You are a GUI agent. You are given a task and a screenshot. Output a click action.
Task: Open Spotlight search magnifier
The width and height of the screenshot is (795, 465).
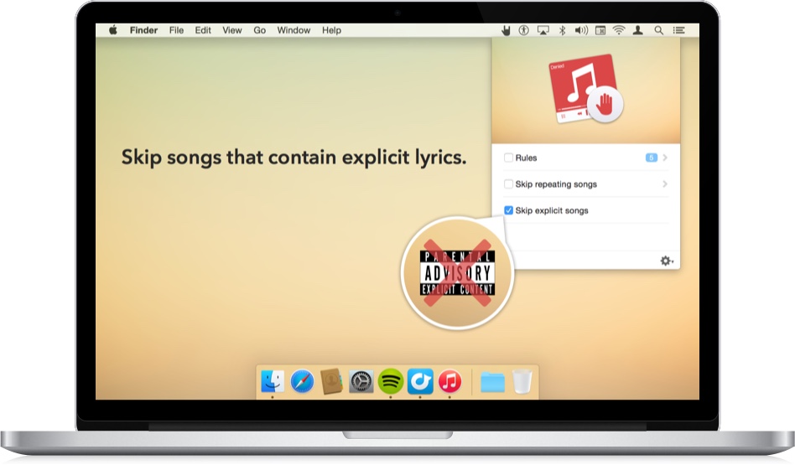point(658,30)
